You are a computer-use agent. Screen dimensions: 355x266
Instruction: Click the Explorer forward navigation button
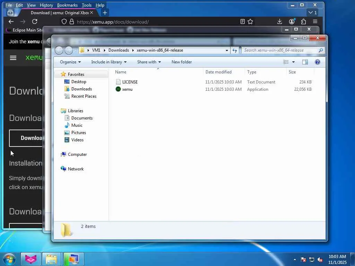(x=69, y=50)
